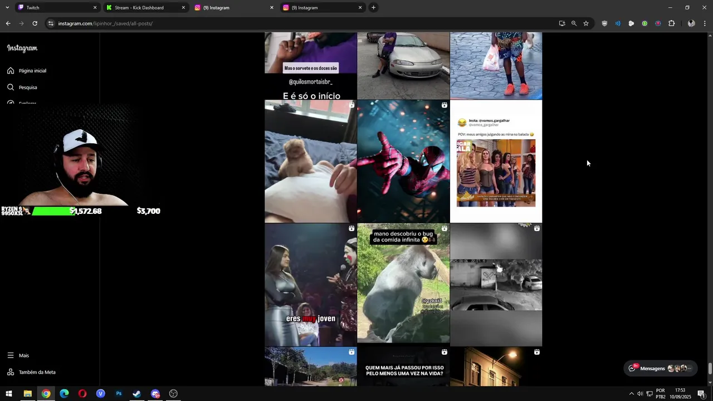Image resolution: width=713 pixels, height=401 pixels.
Task: Open the saved post of the dog on the bed
Action: [x=311, y=162]
